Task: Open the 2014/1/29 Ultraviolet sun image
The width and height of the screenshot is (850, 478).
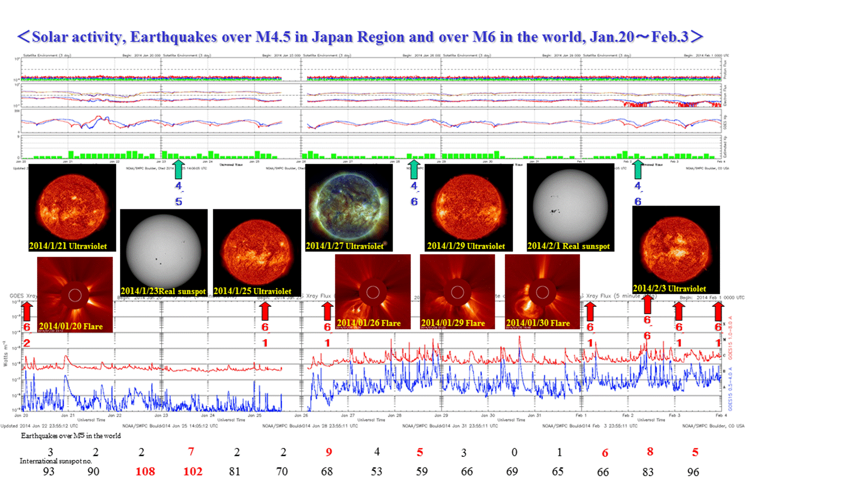Action: 469,207
